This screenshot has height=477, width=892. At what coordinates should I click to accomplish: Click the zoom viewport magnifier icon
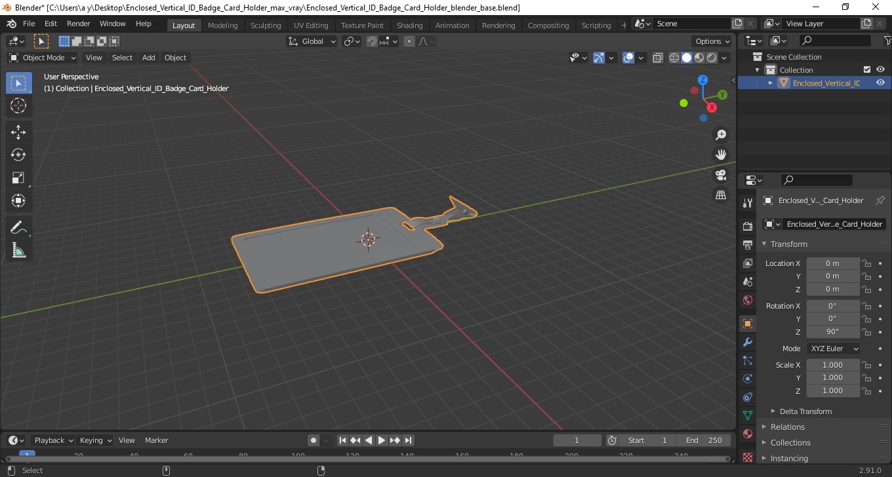pyautogui.click(x=721, y=134)
